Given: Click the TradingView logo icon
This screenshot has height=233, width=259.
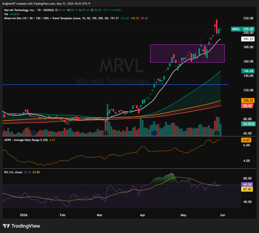Looking at the screenshot, I should tap(6, 226).
